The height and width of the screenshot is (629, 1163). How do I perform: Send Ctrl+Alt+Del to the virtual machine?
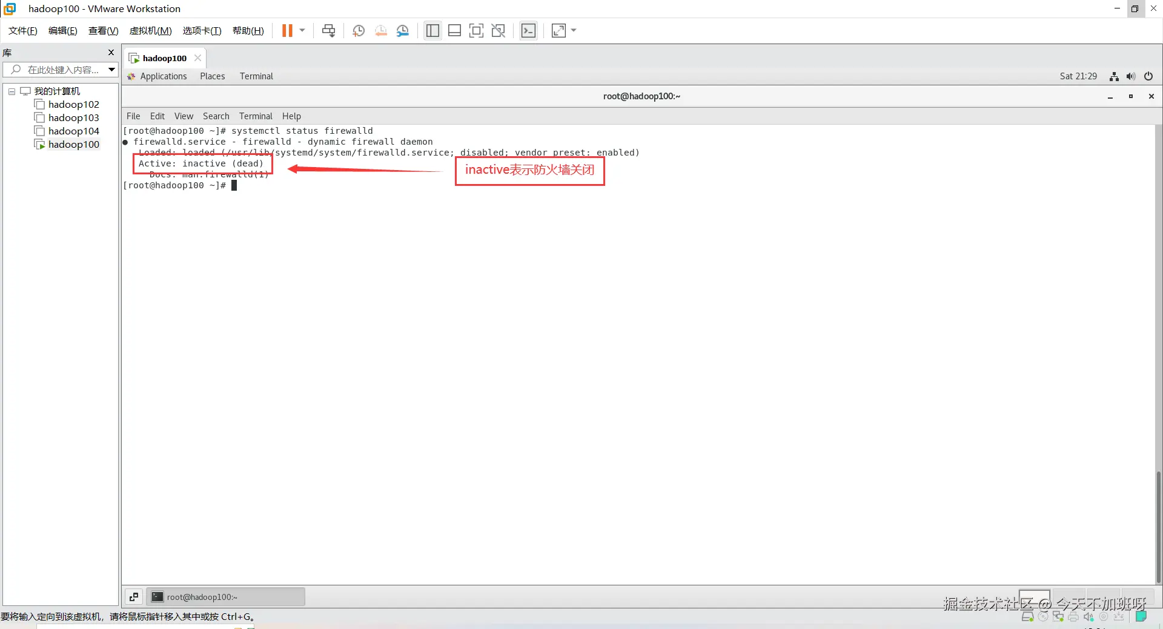pos(328,31)
